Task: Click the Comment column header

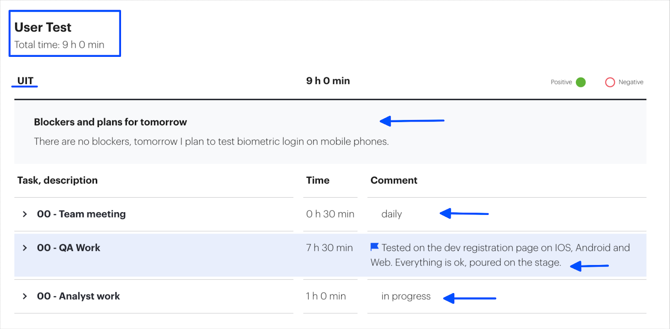Action: 394,180
